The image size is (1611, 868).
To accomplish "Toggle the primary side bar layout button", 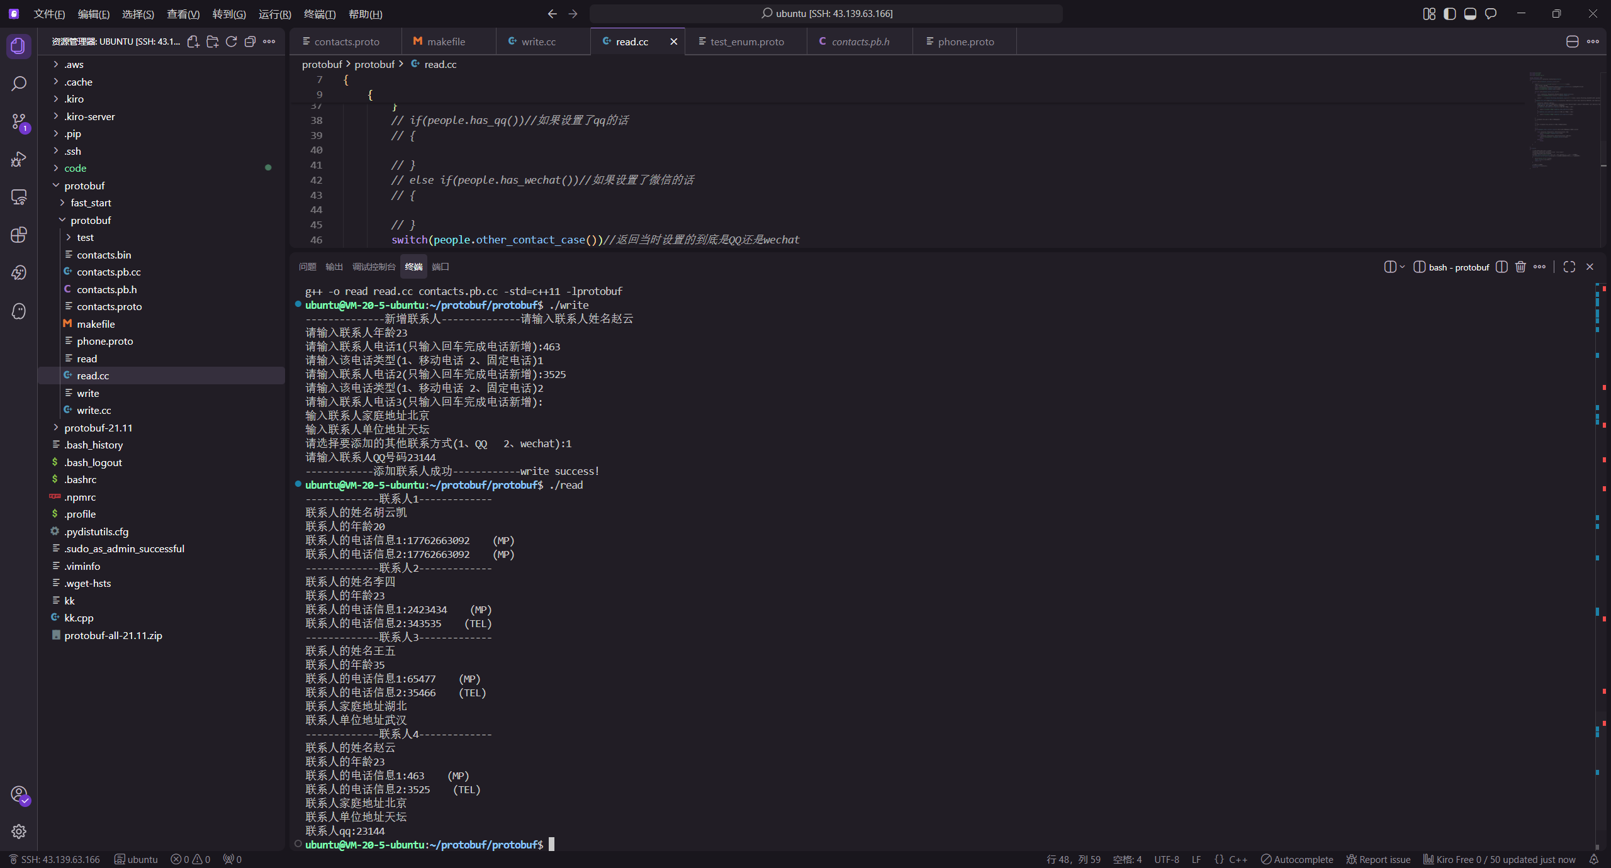I will coord(1450,14).
